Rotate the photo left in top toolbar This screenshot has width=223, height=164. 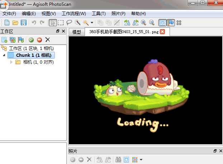point(127,23)
